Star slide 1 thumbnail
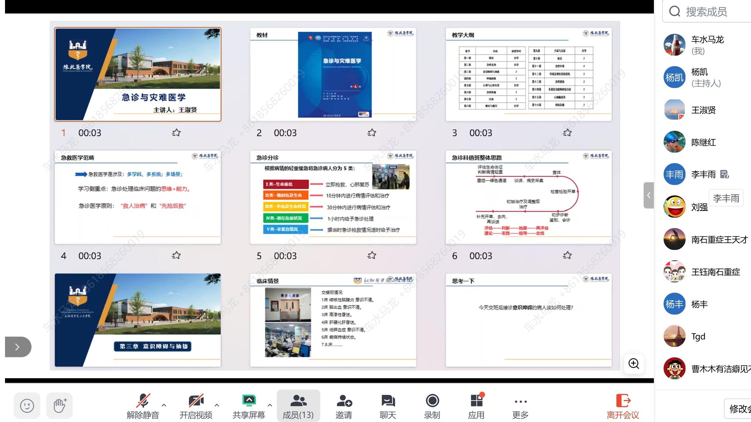The width and height of the screenshot is (751, 422). (x=176, y=133)
